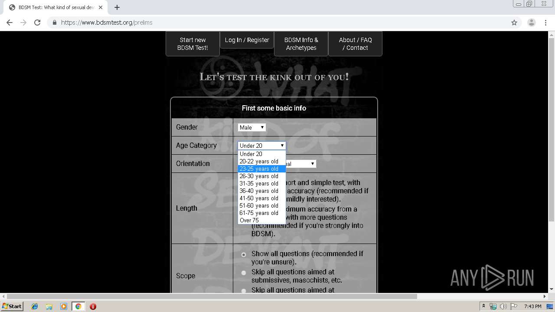Image resolution: width=555 pixels, height=312 pixels.
Task: Click the browser forward arrow
Action: coord(23,23)
